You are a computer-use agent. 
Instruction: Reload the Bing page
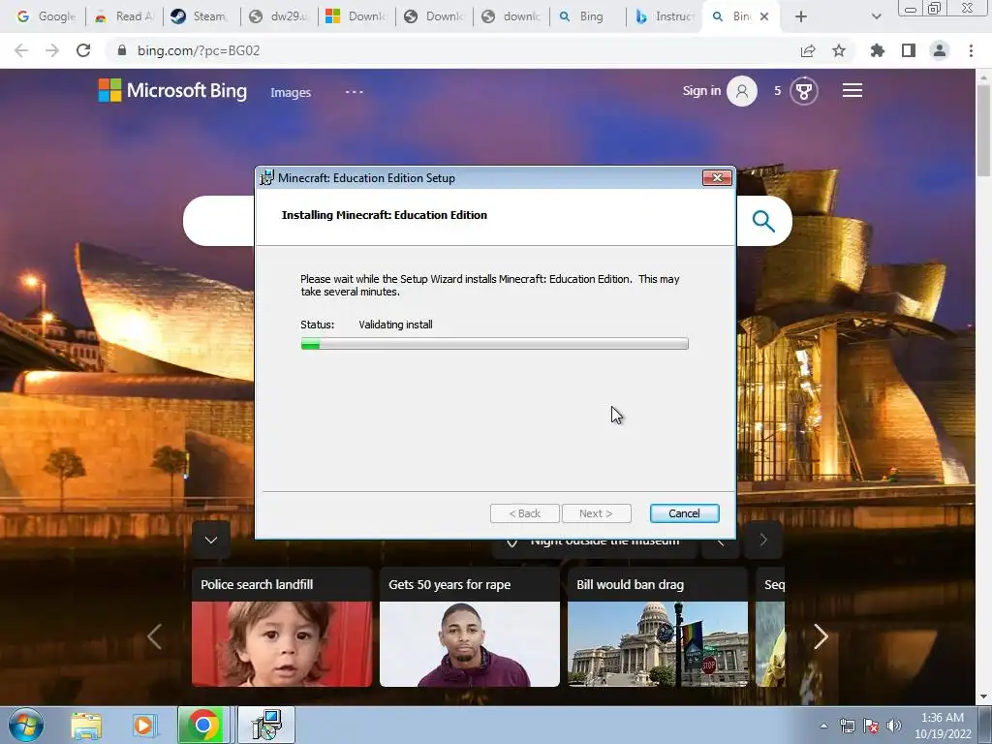pyautogui.click(x=83, y=50)
